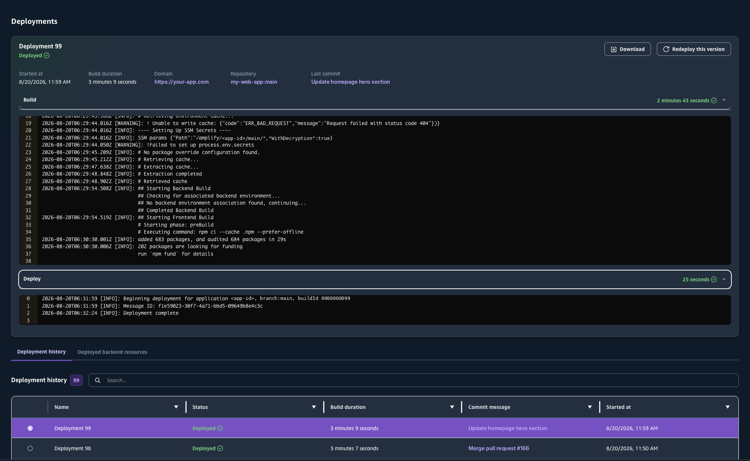Select the Deployment 99 radio button

click(30, 428)
